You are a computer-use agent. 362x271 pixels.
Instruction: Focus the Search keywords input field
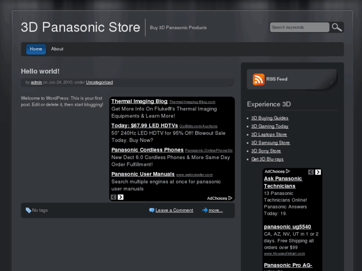click(x=299, y=27)
